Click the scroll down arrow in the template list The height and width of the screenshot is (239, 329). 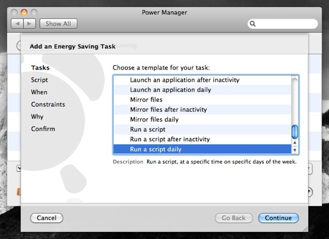[295, 150]
